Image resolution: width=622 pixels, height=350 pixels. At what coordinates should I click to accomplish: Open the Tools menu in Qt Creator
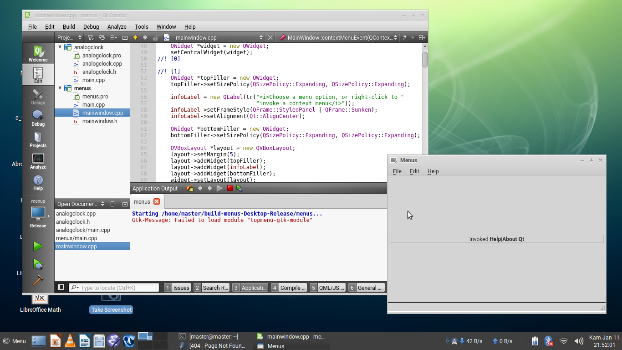point(141,26)
